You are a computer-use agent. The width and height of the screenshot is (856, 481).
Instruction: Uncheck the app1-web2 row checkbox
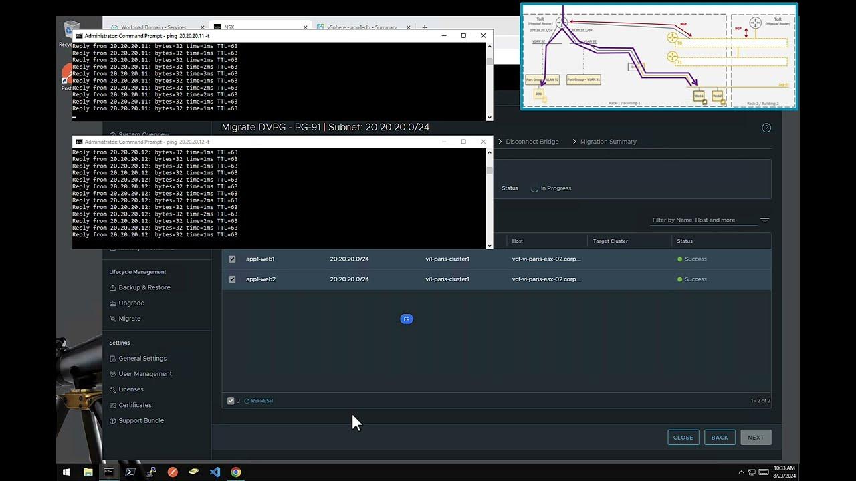coord(232,279)
